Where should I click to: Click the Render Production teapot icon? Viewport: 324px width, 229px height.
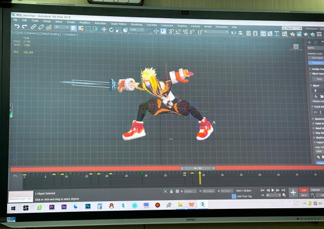[306, 34]
